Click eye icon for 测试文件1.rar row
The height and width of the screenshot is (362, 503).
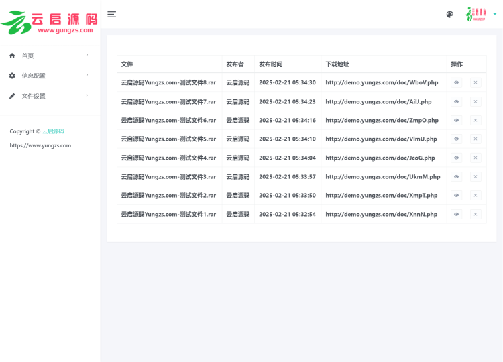tap(456, 214)
